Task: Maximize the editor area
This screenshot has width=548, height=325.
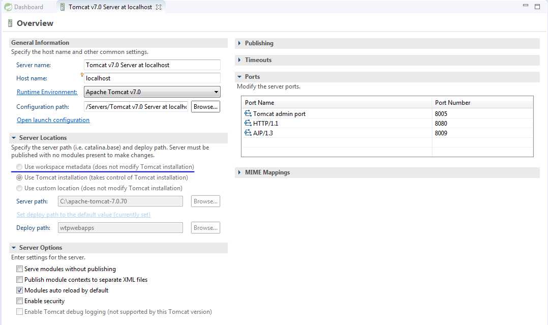Action: (537, 6)
